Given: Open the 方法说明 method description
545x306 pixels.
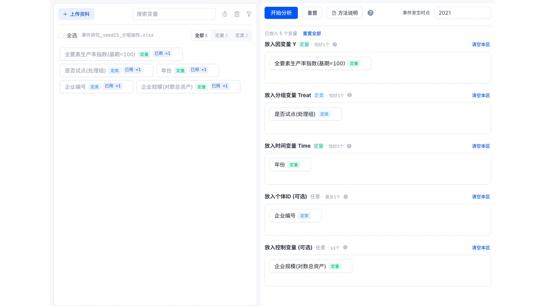Looking at the screenshot, I should (344, 13).
